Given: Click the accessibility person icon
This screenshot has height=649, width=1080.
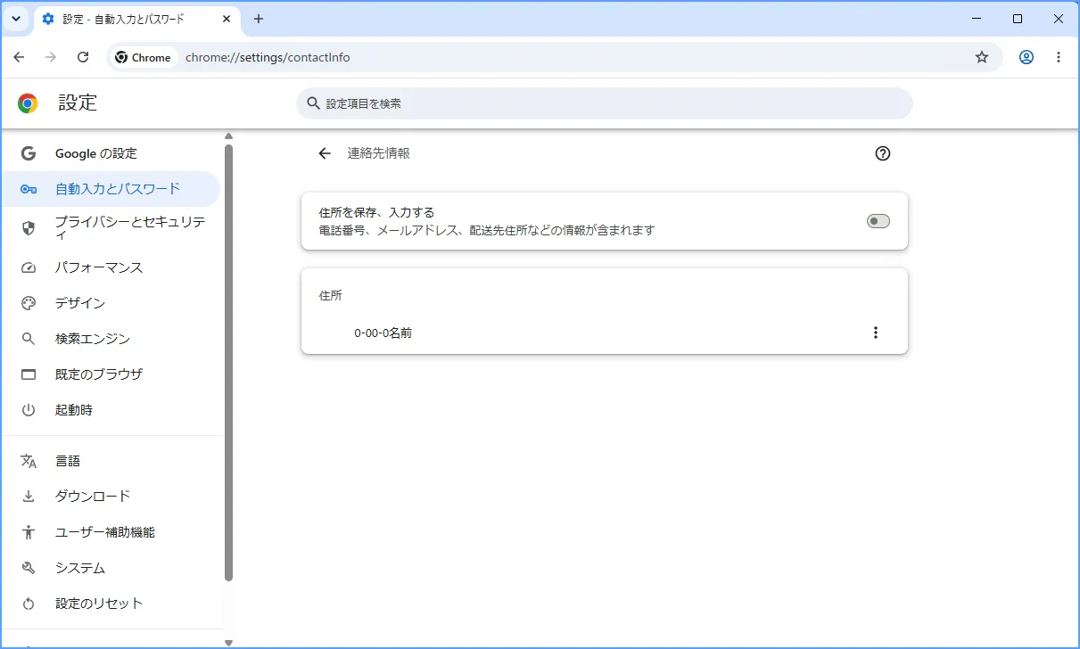Looking at the screenshot, I should point(29,532).
